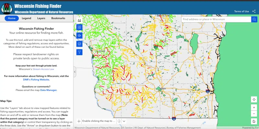Locate my position on map

(x=254, y=100)
